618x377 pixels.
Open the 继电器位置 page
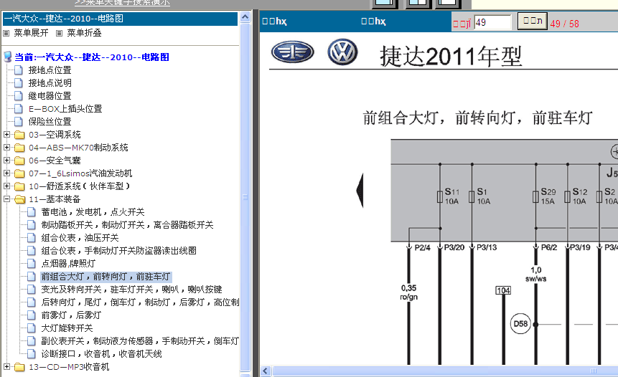coord(50,96)
